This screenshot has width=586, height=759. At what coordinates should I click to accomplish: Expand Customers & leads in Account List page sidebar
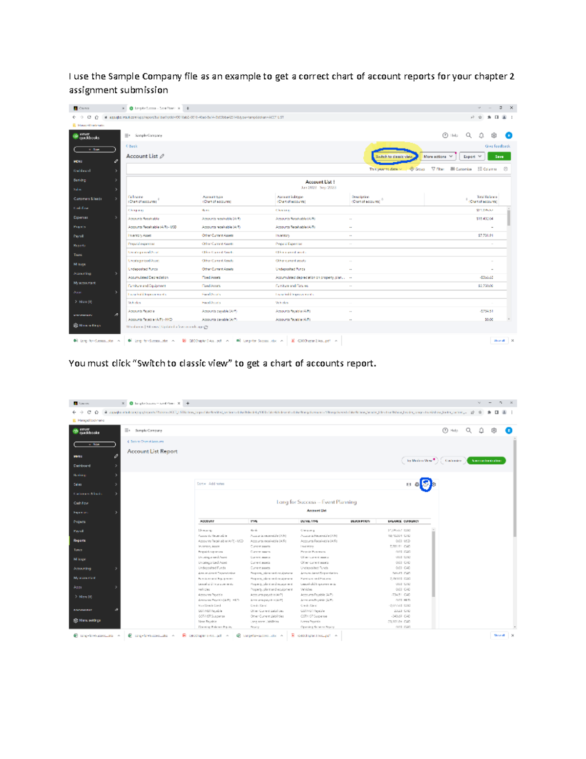tap(95, 199)
